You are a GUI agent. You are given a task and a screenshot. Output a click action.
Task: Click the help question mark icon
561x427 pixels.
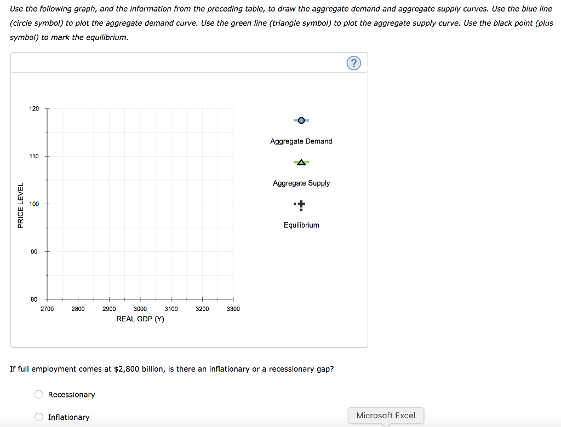coord(354,64)
